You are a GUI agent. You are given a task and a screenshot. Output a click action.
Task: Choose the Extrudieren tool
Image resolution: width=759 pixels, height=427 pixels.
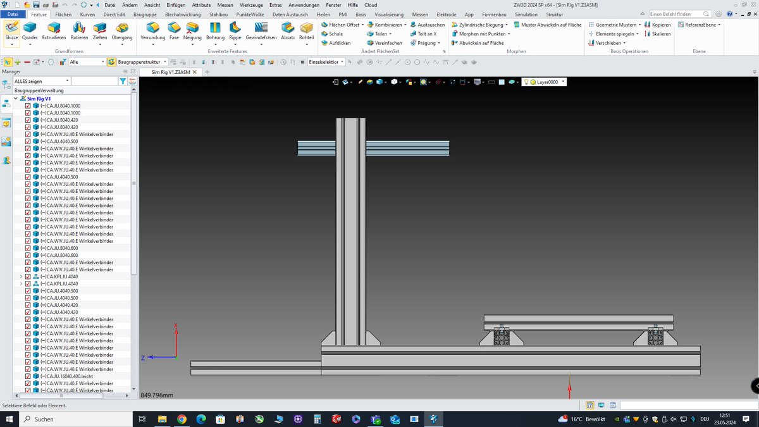click(x=55, y=30)
